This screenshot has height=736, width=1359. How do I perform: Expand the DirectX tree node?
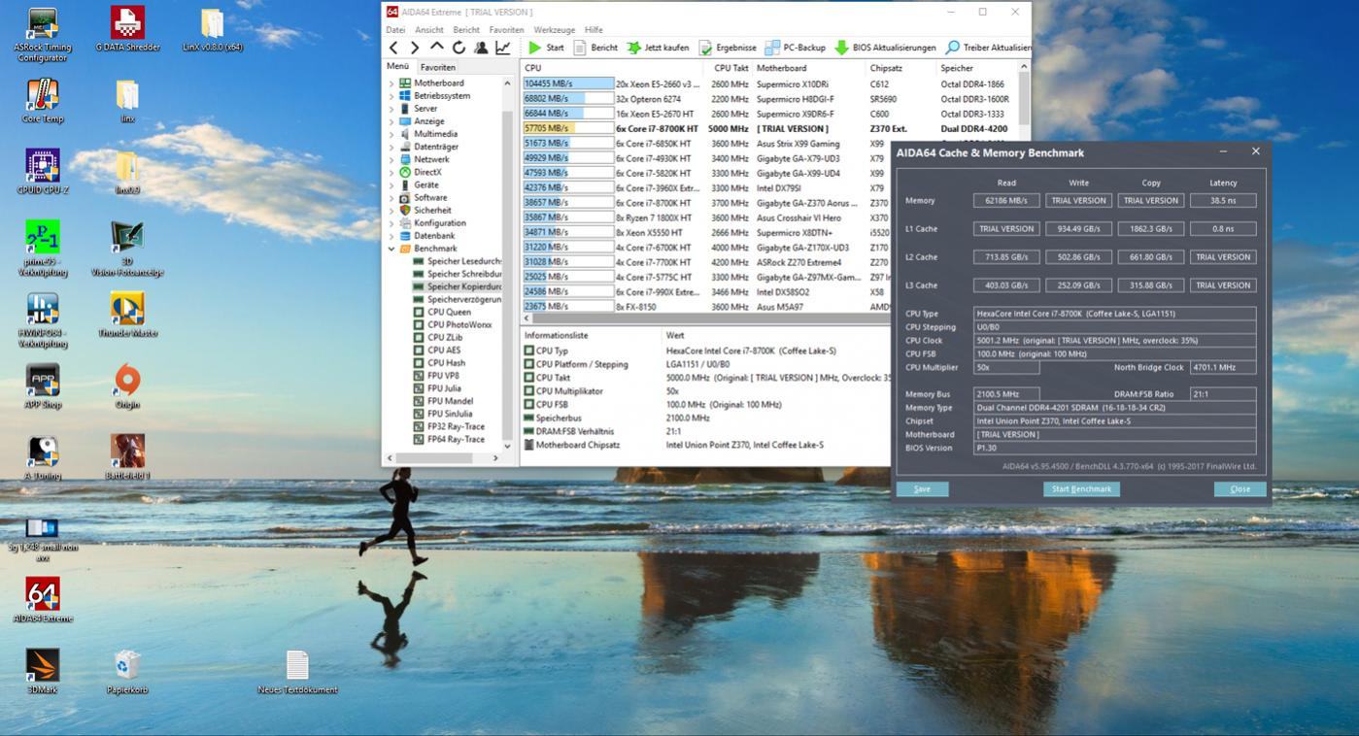[391, 172]
